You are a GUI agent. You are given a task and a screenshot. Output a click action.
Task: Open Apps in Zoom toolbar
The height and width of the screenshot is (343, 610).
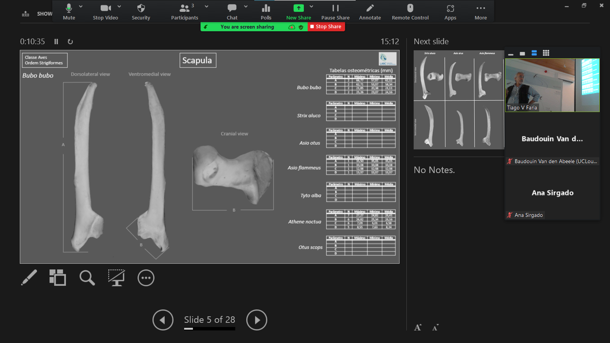coord(450,12)
